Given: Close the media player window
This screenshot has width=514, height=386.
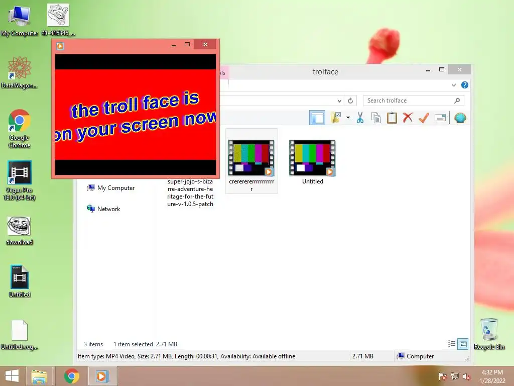Looking at the screenshot, I should click(205, 45).
